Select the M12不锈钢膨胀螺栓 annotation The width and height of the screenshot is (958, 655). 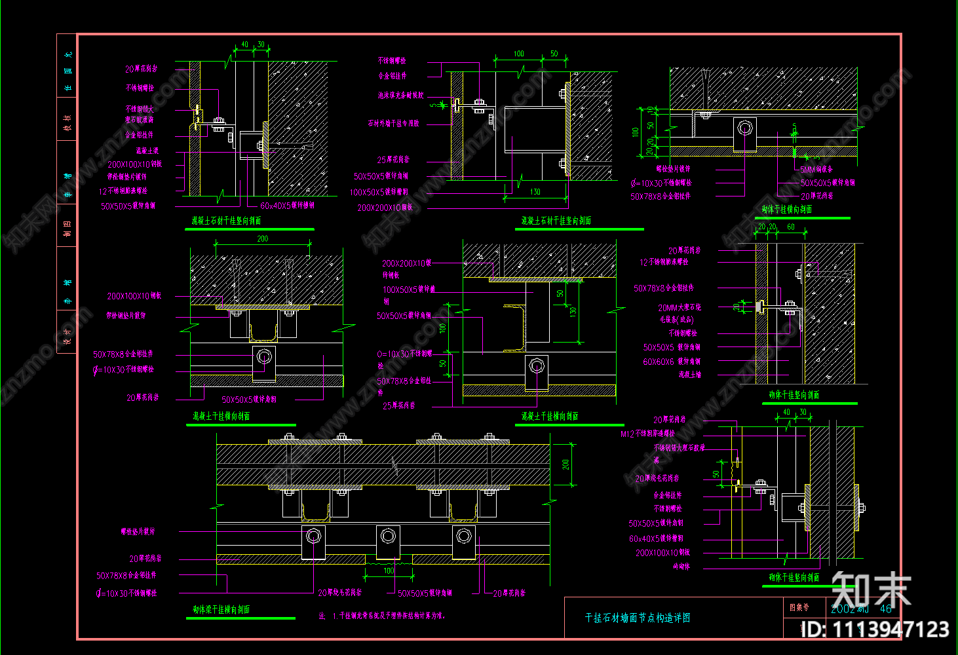(647, 434)
